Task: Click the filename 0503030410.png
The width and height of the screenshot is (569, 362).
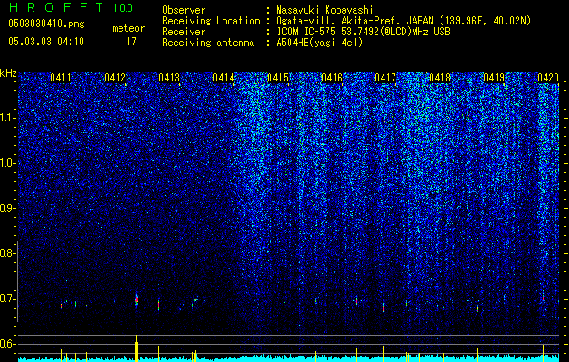Action: tap(46, 24)
